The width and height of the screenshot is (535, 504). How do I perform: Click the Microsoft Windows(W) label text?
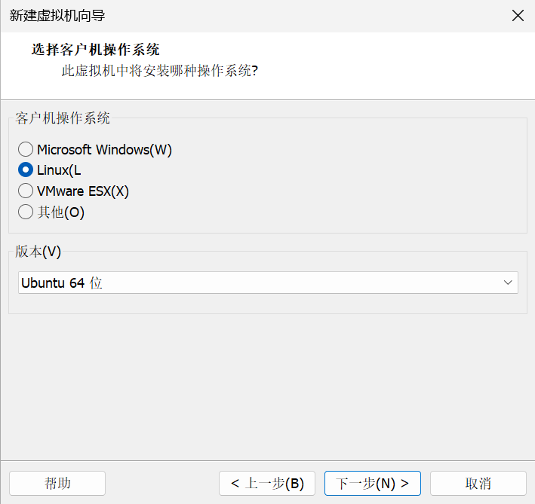[x=104, y=149]
